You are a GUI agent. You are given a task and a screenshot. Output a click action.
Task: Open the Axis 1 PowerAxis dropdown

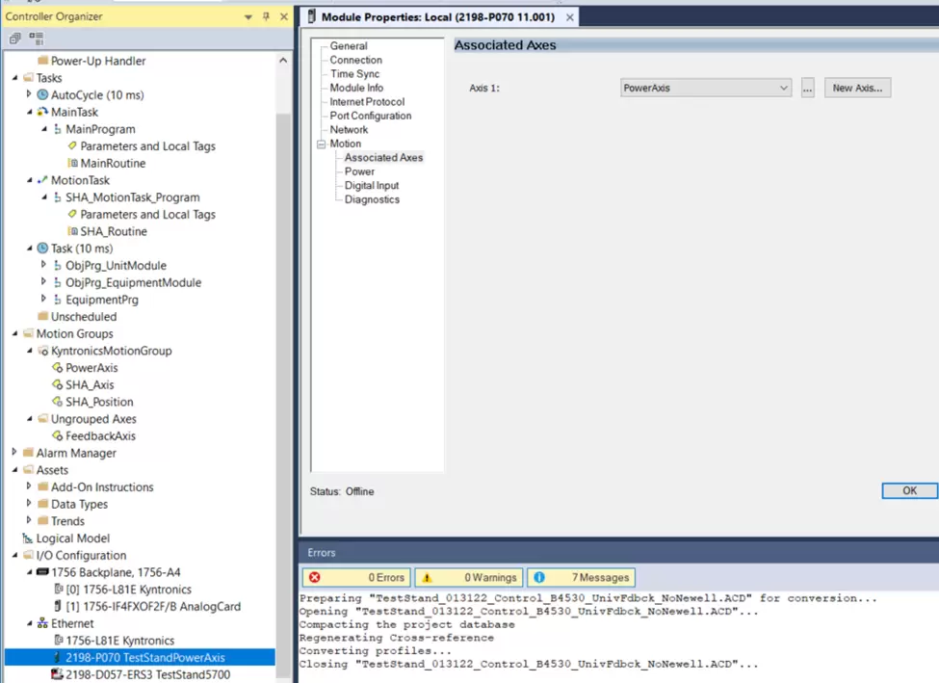pos(783,88)
